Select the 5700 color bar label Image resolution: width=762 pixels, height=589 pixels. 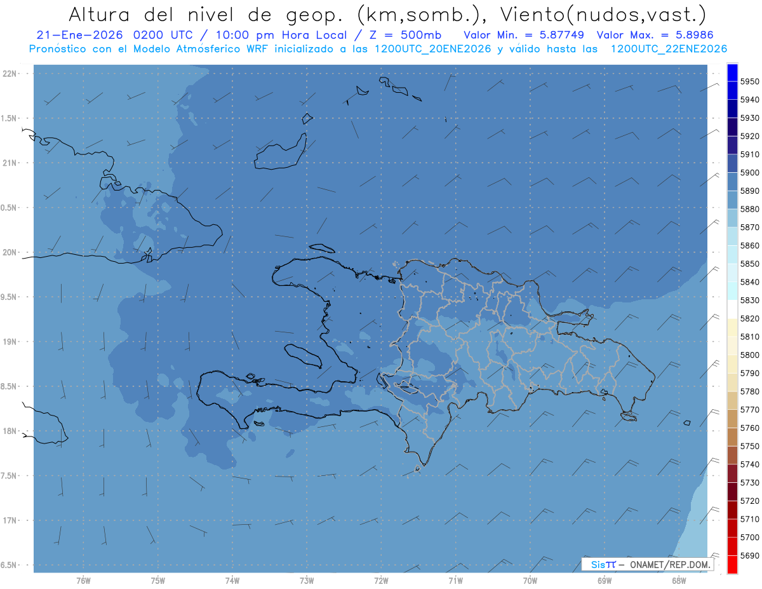point(749,537)
